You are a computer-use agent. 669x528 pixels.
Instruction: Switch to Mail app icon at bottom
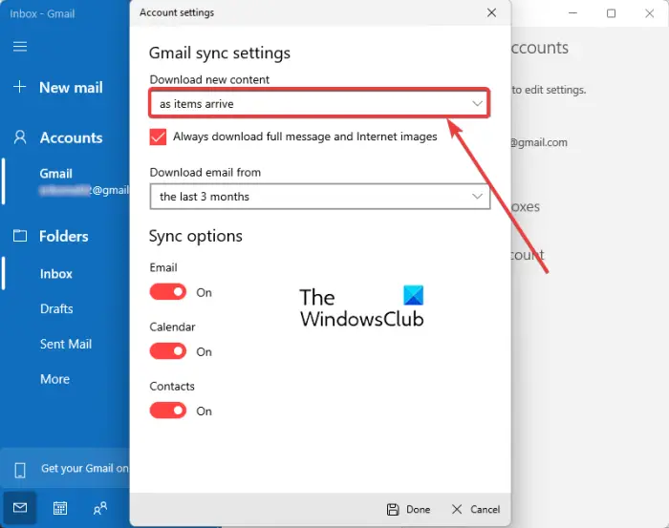(20, 508)
